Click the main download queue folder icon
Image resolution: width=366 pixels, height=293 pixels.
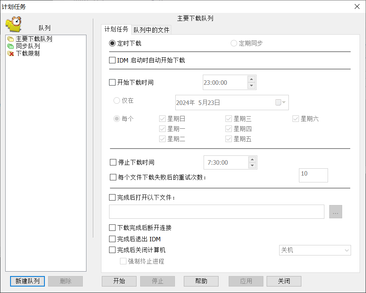(x=11, y=39)
